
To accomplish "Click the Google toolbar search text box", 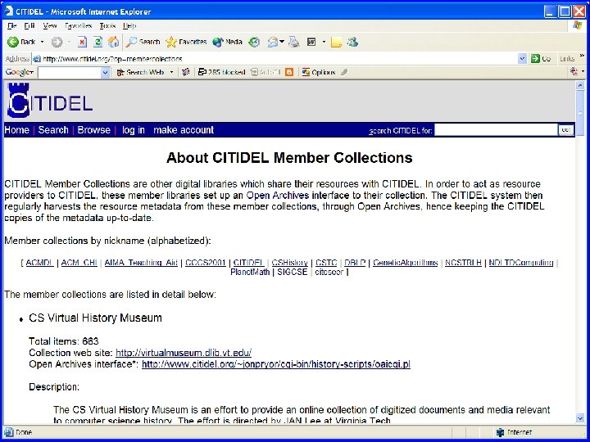I will pyautogui.click(x=70, y=73).
